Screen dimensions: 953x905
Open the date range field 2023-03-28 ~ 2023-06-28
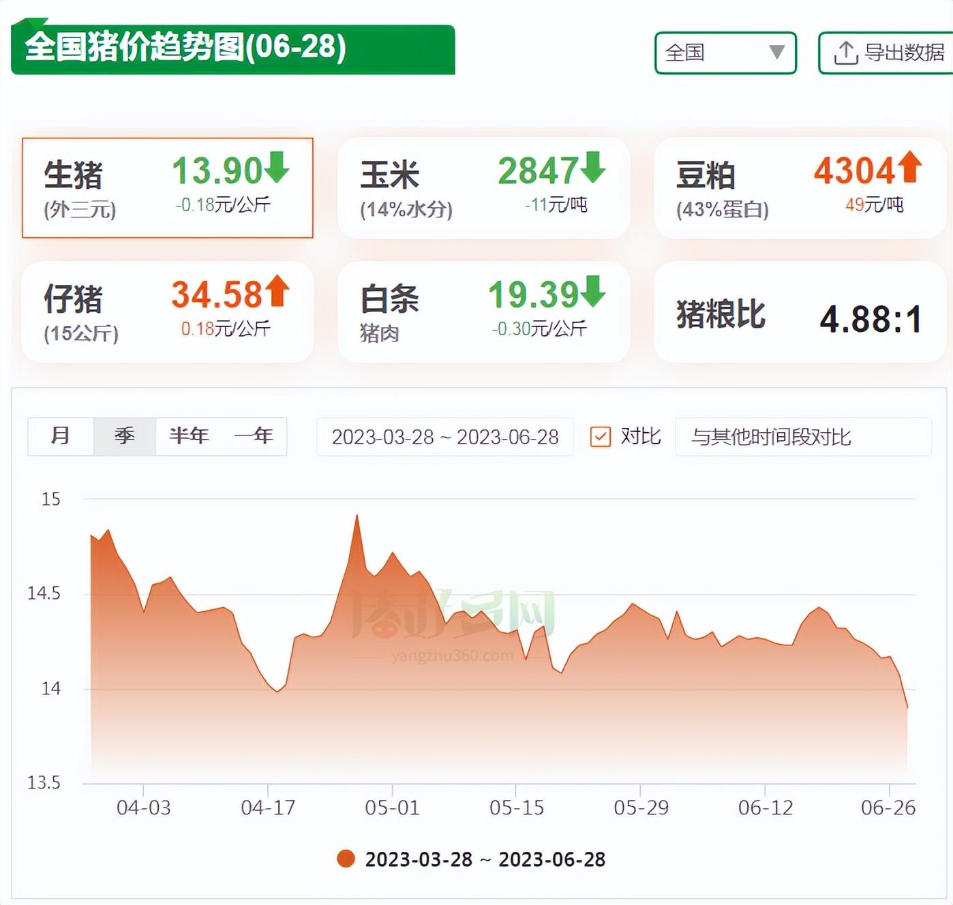pyautogui.click(x=444, y=437)
